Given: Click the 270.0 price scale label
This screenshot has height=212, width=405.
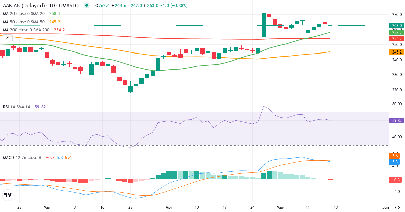Looking at the screenshot, I should pyautogui.click(x=397, y=15).
